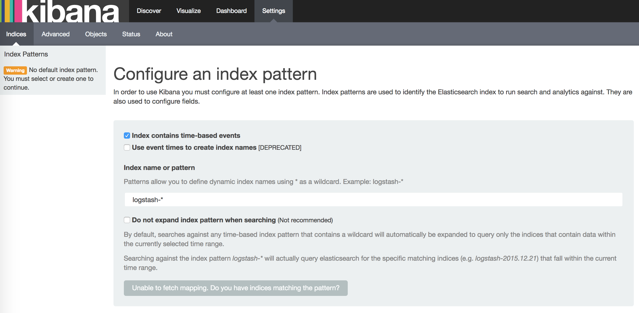
Task: Switch to Objects settings section
Action: (x=96, y=34)
